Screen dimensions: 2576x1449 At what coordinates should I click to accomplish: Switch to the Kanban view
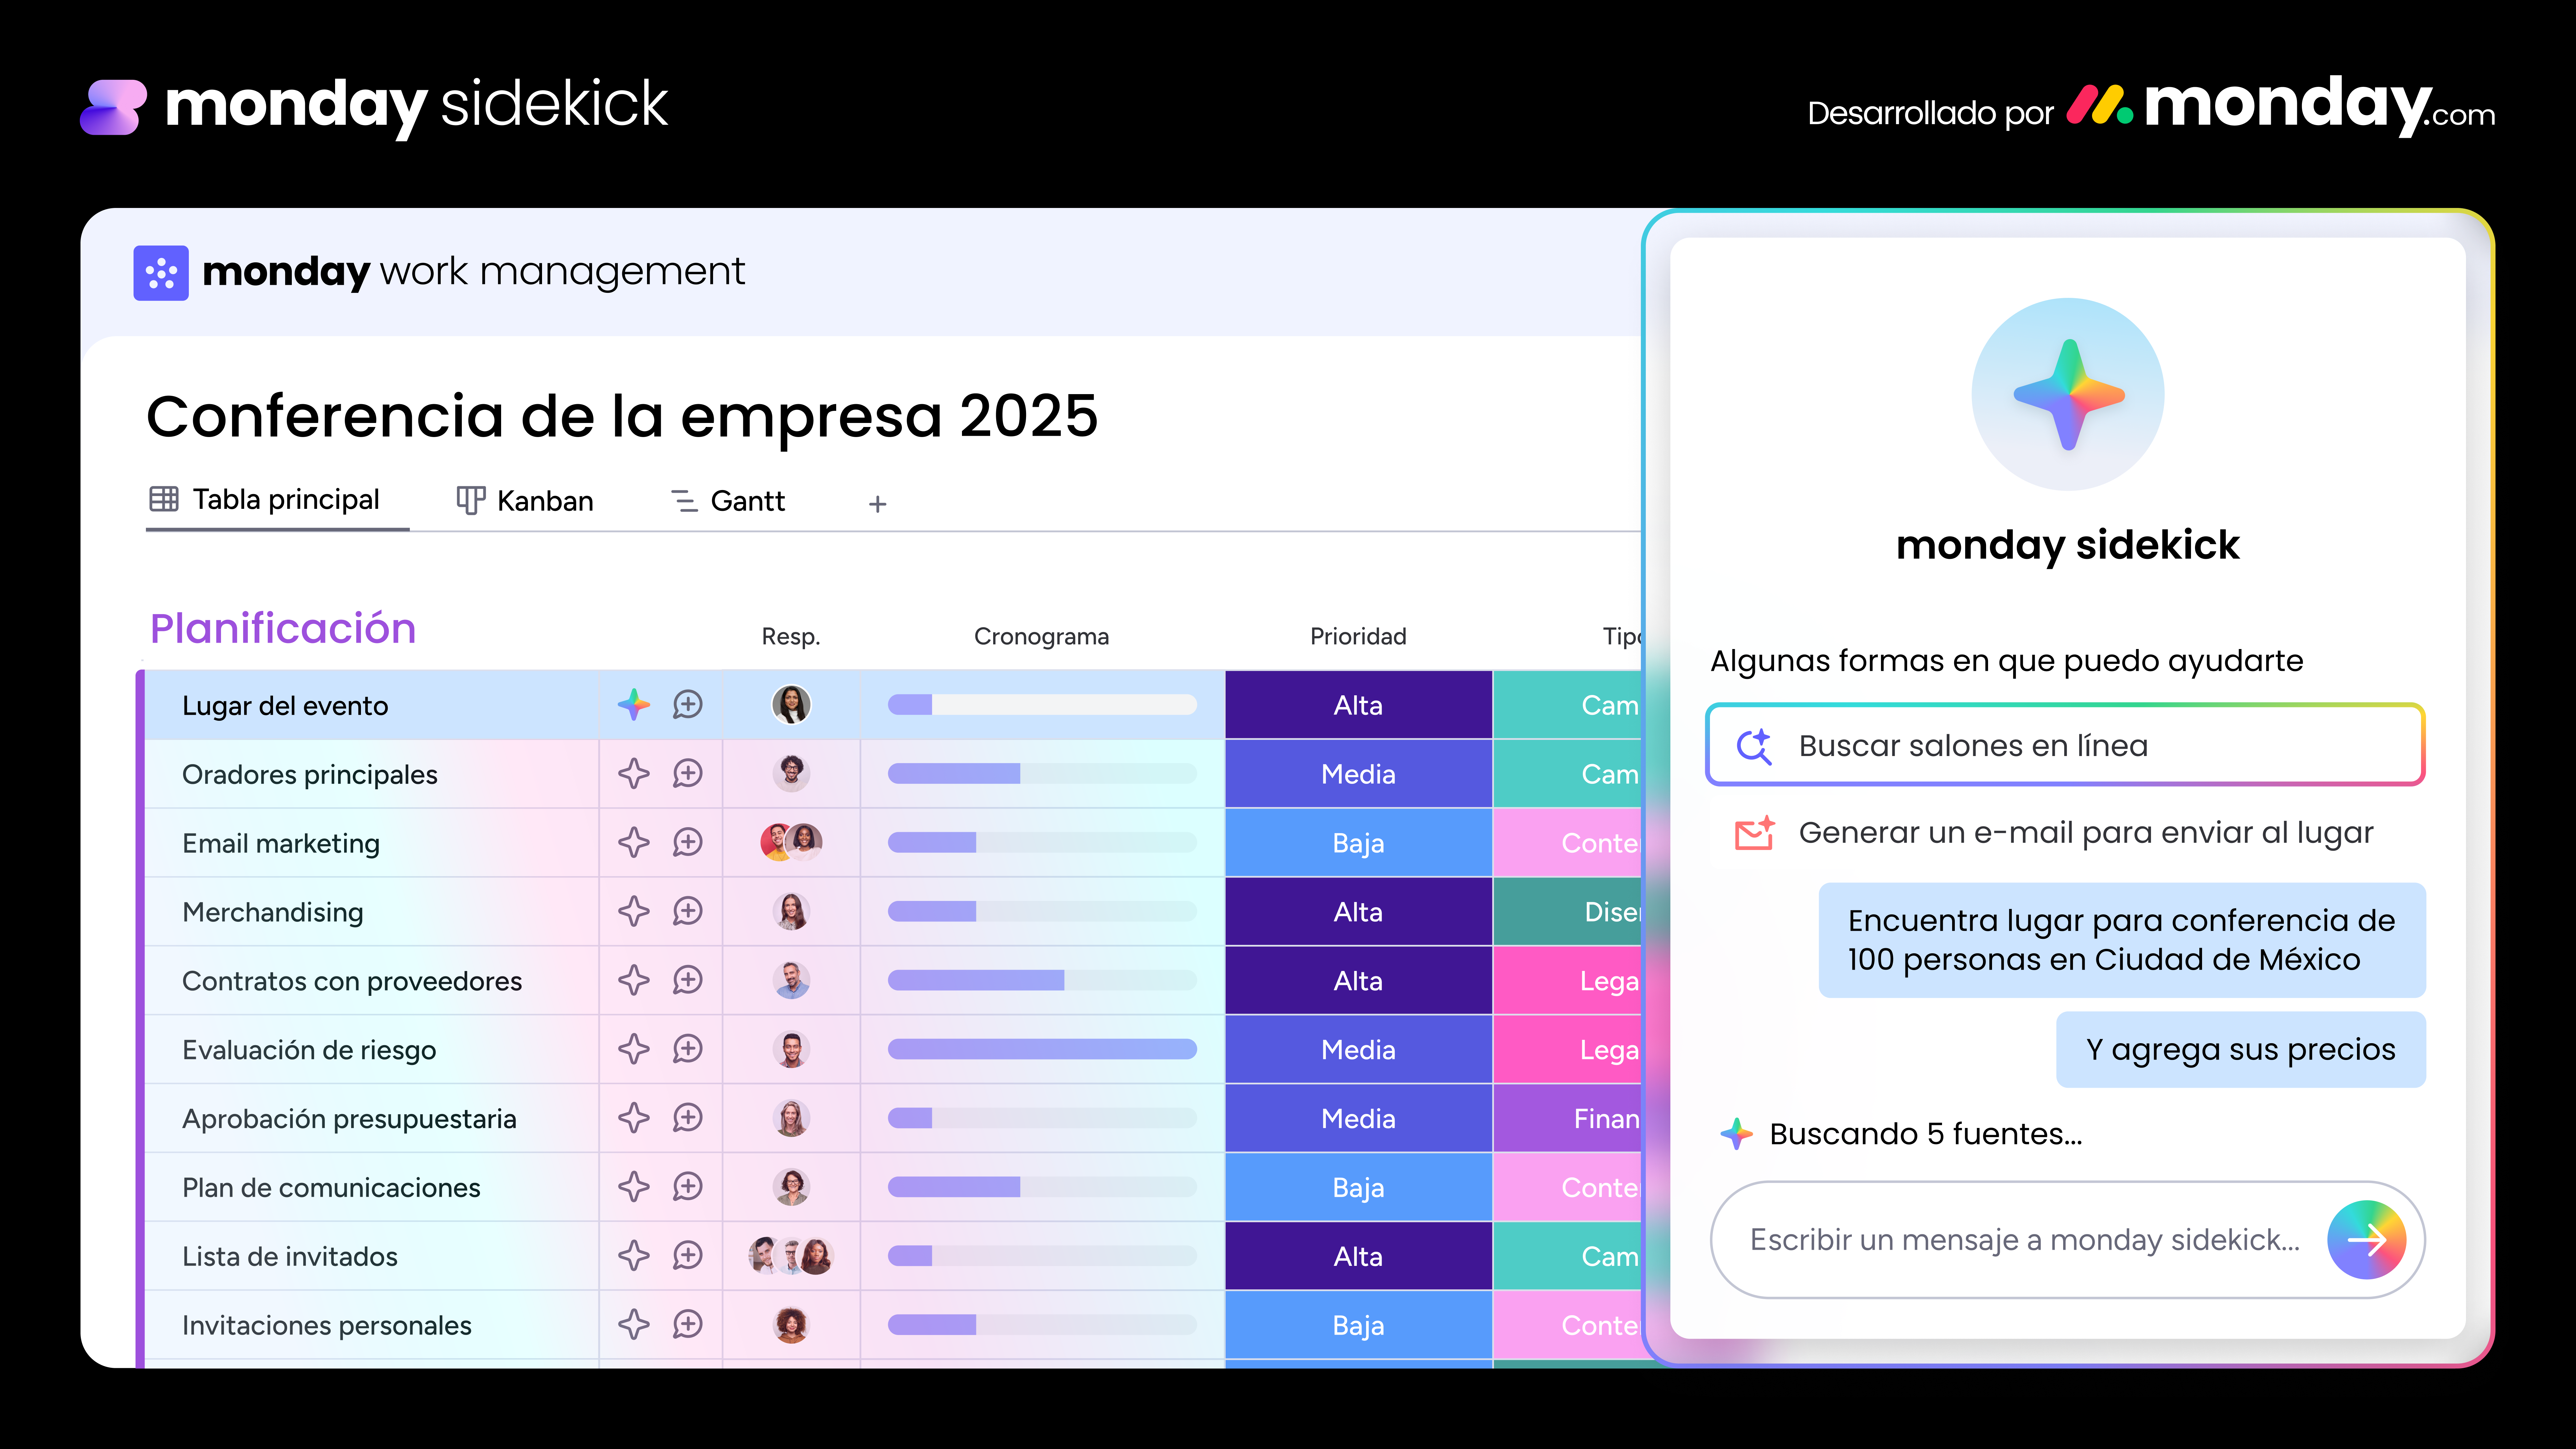pyautogui.click(x=525, y=501)
